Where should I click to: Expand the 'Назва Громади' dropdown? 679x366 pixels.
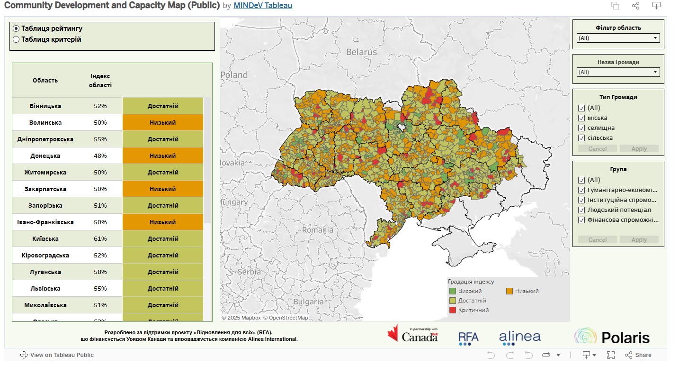point(618,72)
